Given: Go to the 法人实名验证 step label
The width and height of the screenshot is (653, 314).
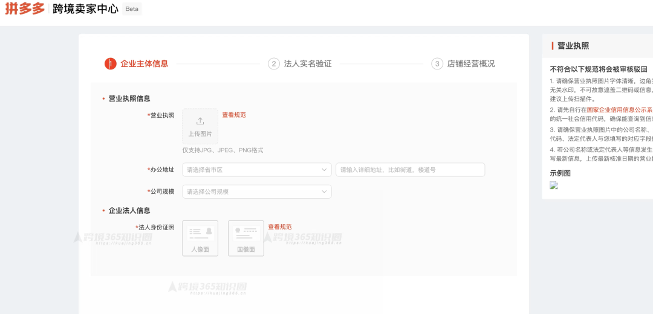Looking at the screenshot, I should [x=308, y=63].
